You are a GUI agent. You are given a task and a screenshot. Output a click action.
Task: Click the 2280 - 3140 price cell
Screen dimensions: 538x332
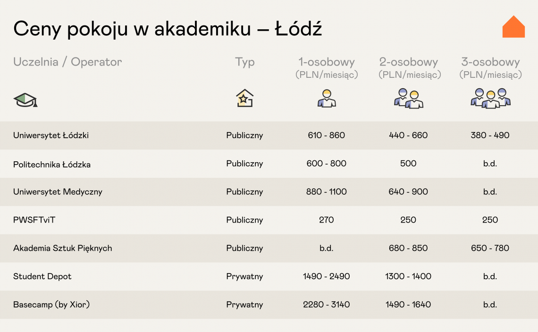point(326,305)
